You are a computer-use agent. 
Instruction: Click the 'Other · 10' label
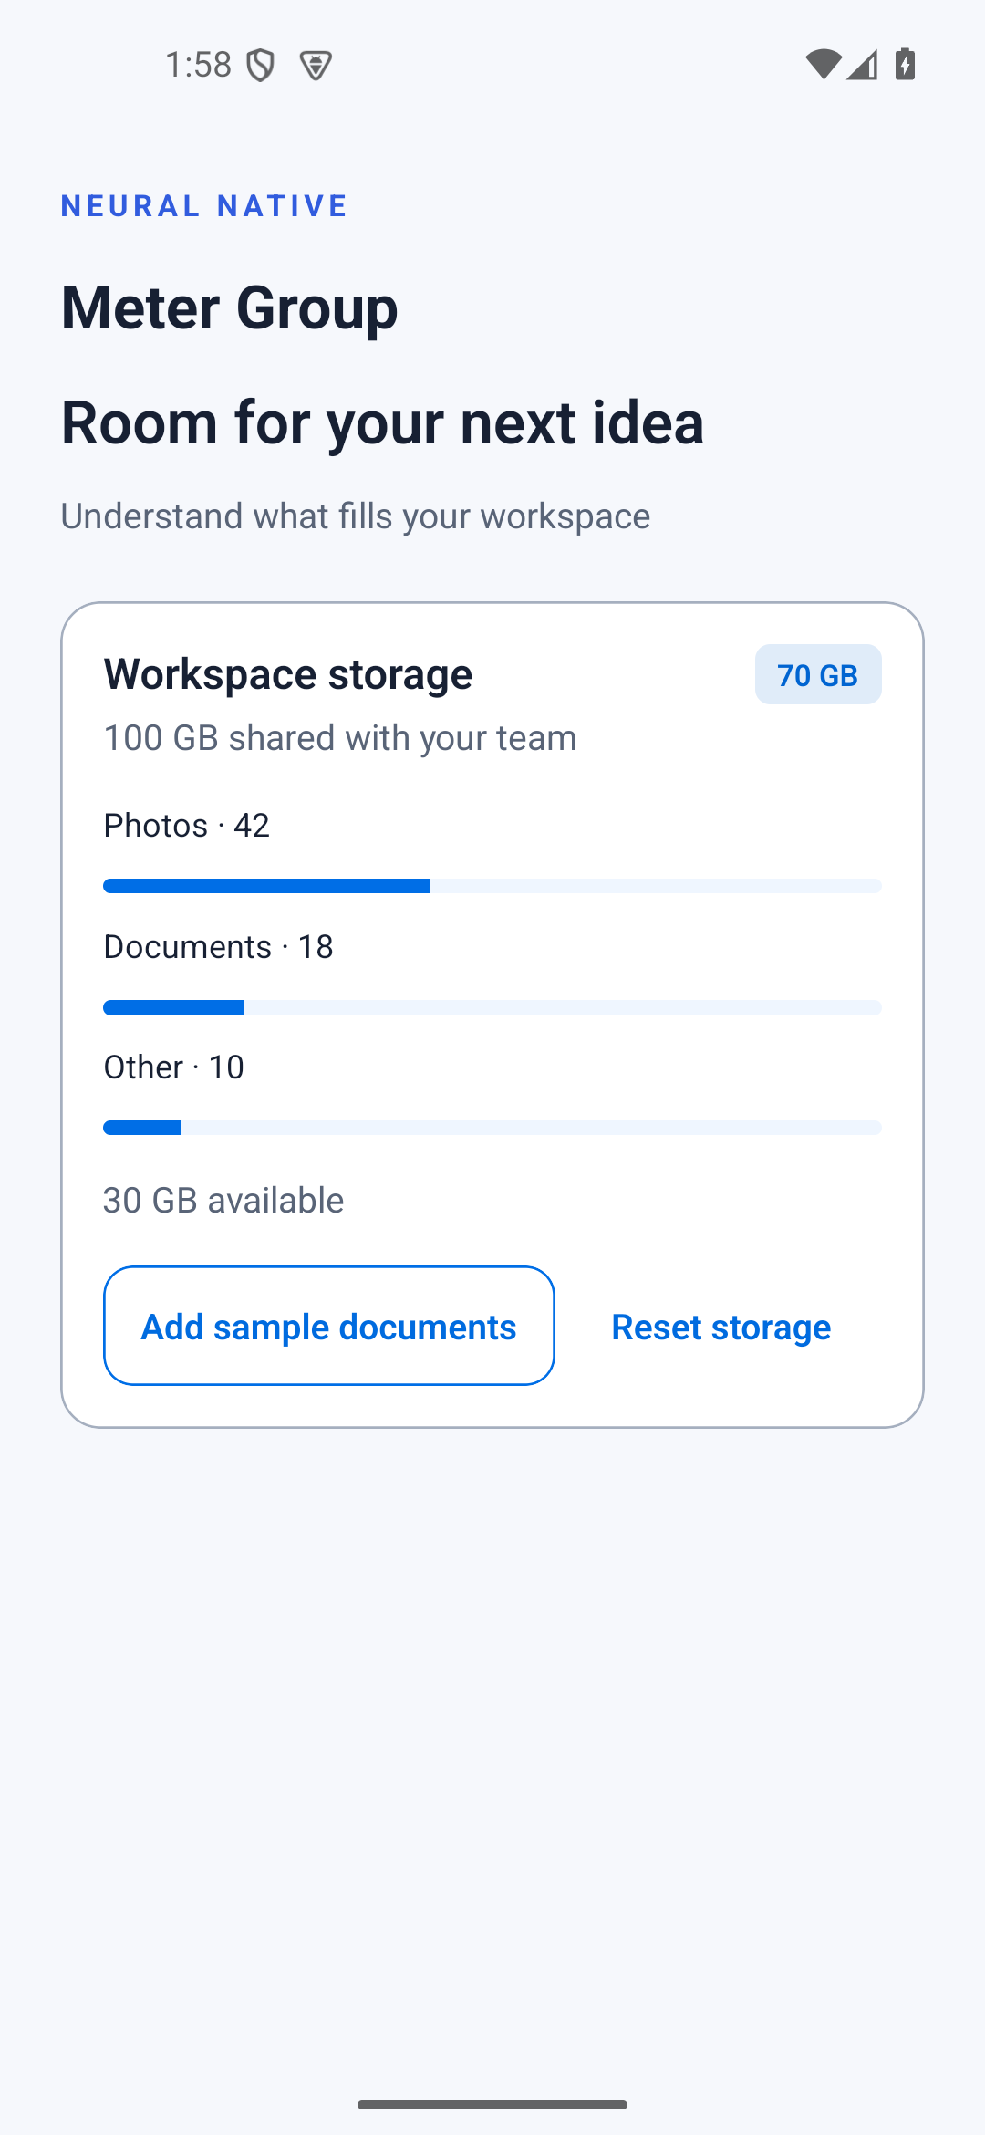tap(174, 1067)
